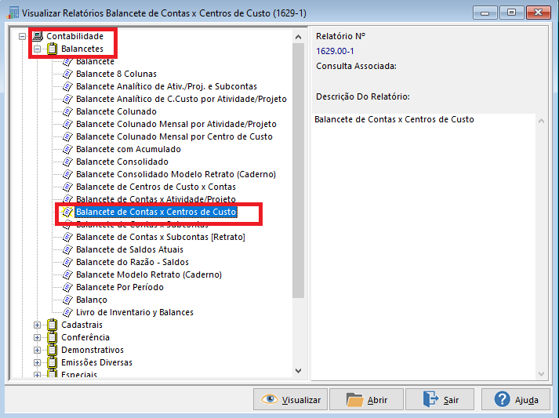Click the Balancetes clipboard folder icon

52,49
